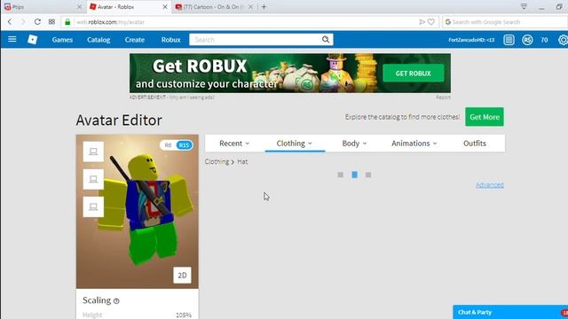Open Robux in the navigation bar
The width and height of the screenshot is (568, 319).
[x=171, y=40]
